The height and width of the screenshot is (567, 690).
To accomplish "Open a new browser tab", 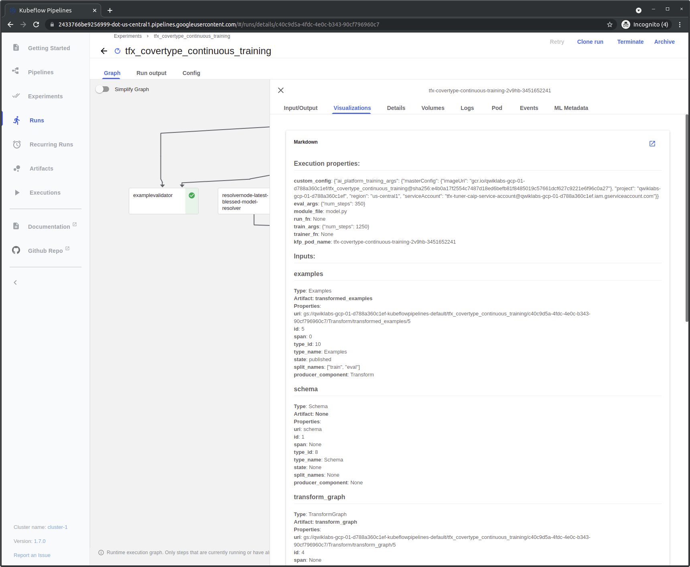I will tap(110, 10).
